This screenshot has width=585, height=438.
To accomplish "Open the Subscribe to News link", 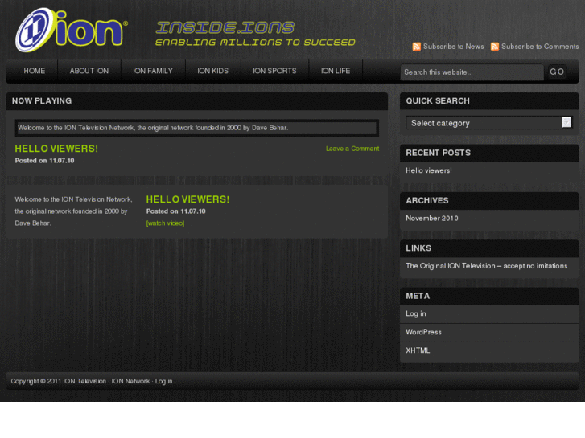I will tap(453, 47).
